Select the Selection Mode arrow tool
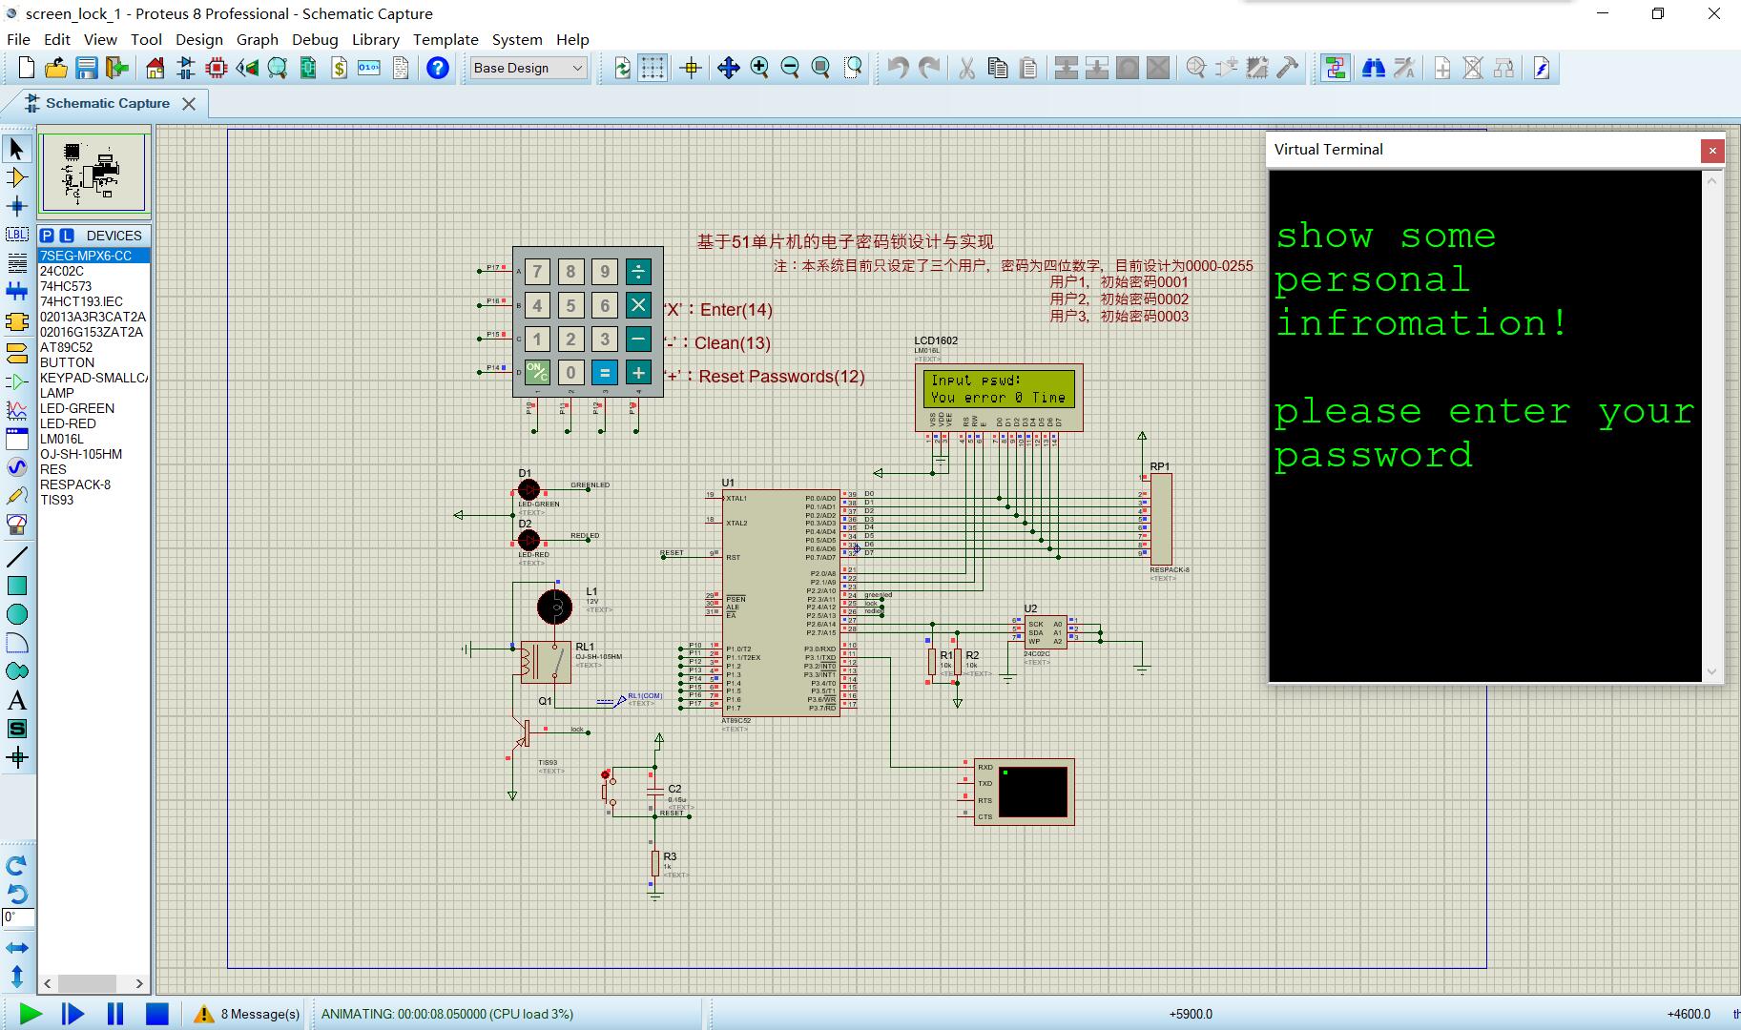The width and height of the screenshot is (1741, 1030). pos(16,149)
